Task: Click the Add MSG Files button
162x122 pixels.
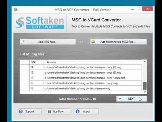Action: pyautogui.click(x=48, y=42)
